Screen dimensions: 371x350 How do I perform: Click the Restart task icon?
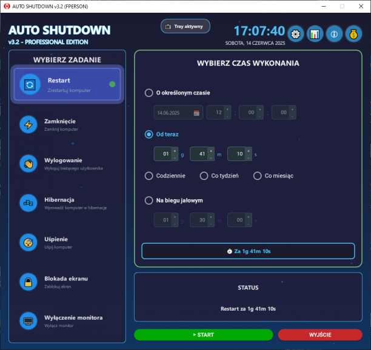pos(30,84)
